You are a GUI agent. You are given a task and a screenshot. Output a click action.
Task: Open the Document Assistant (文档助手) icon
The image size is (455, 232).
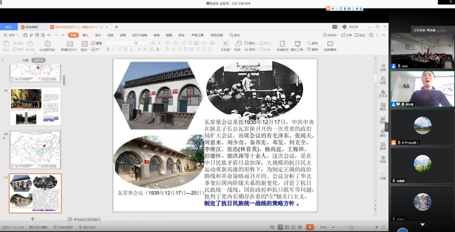pyautogui.click(x=282, y=44)
